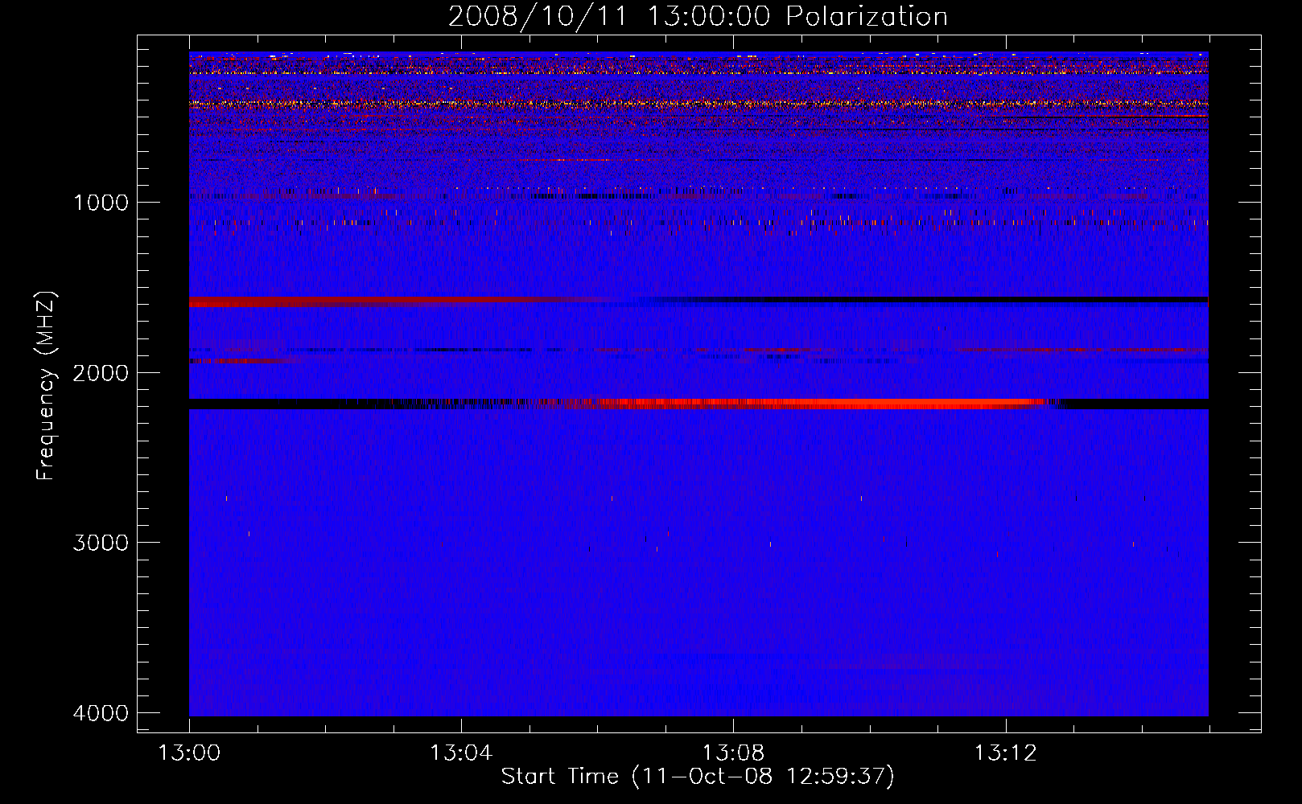Click the 13:04 time tick label

461,753
